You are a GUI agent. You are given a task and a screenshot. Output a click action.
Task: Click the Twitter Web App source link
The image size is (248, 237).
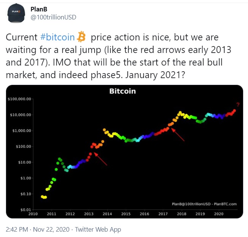click(98, 229)
